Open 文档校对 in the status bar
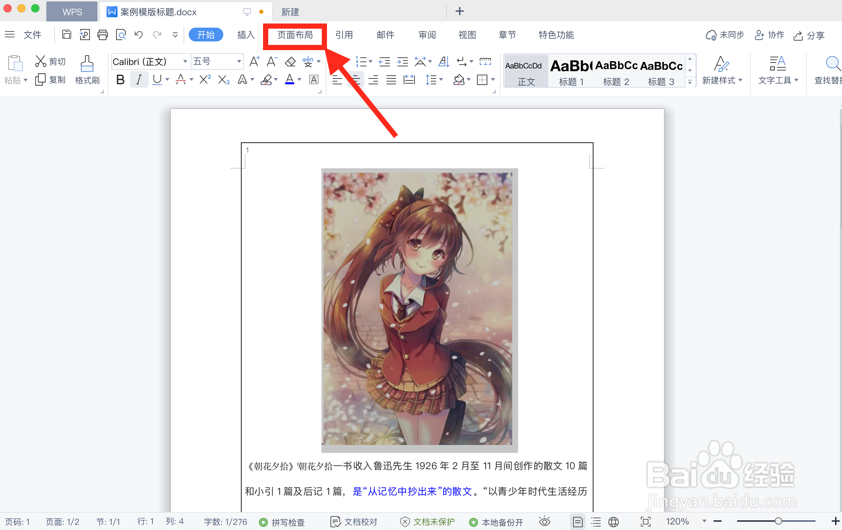 coord(354,522)
